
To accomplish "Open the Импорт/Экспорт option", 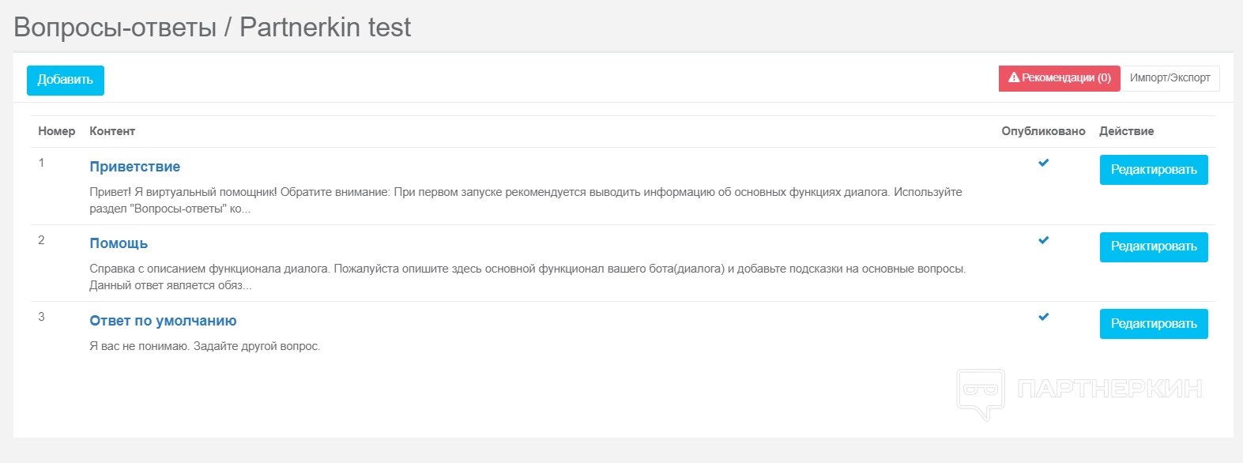I will pos(1170,78).
